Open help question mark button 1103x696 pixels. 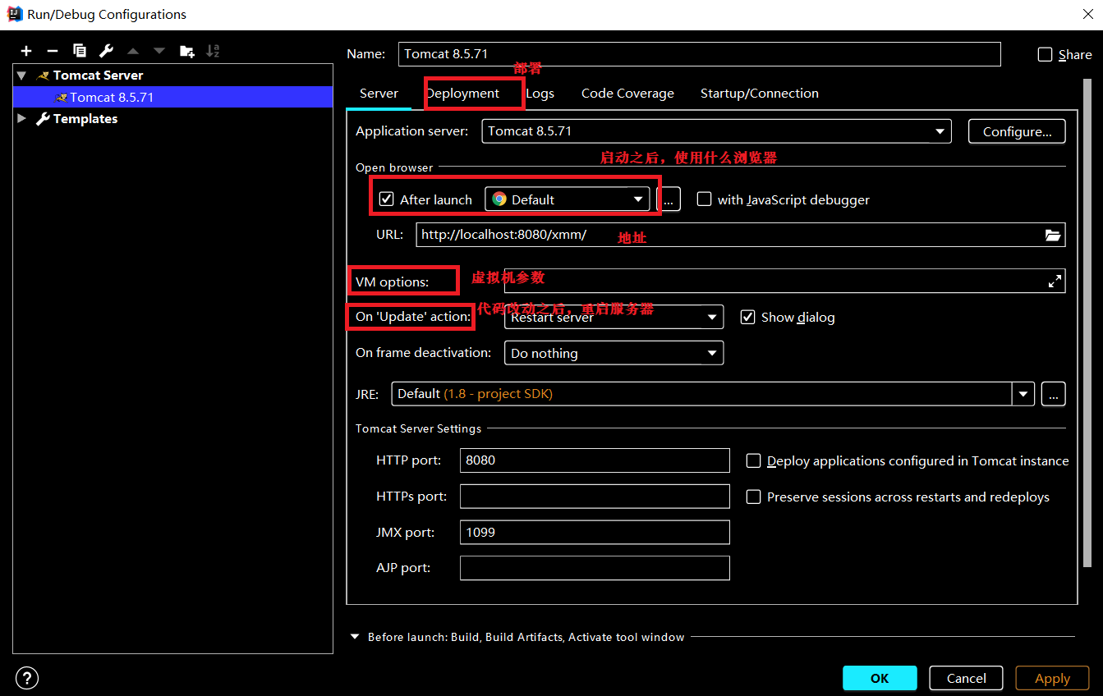pyautogui.click(x=27, y=678)
